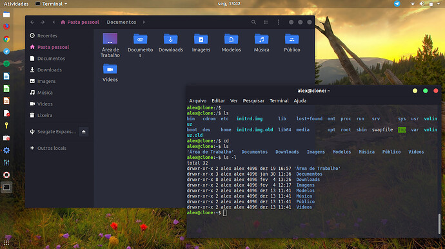Open LibreOffice Calc from the dock
The image size is (445, 249).
point(6,88)
